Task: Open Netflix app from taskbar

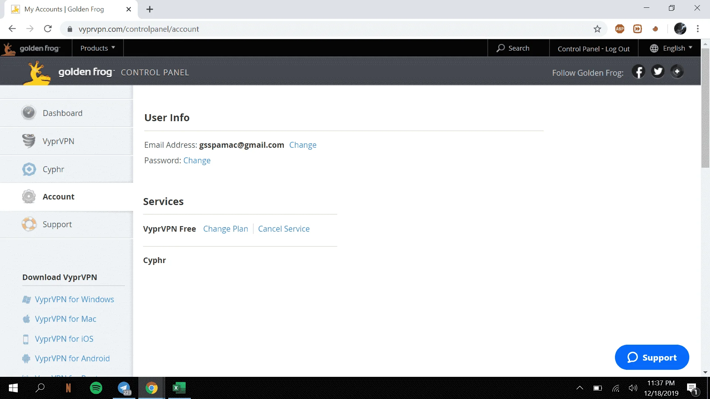Action: 68,388
